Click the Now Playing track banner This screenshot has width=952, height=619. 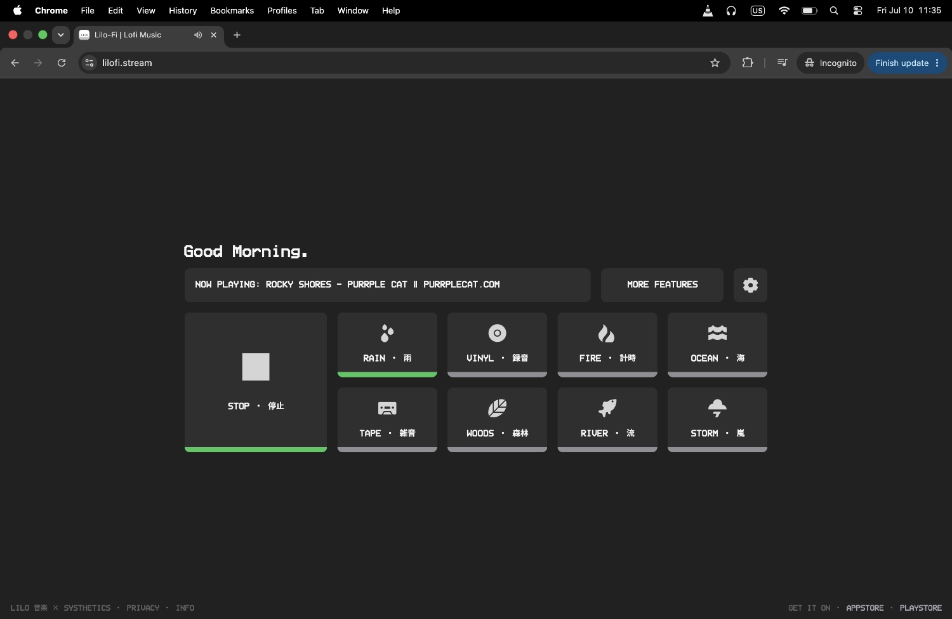click(x=387, y=285)
